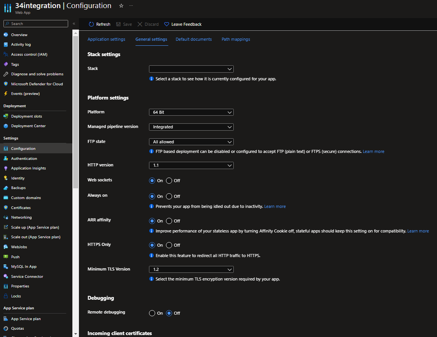Favorite the page with star icon
Image resolution: width=437 pixels, height=337 pixels.
point(121,5)
